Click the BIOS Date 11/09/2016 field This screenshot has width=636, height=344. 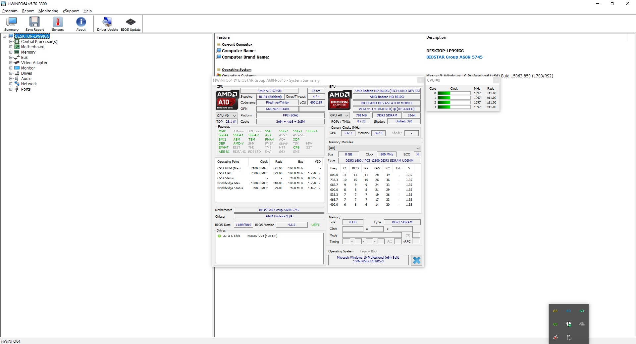243,225
